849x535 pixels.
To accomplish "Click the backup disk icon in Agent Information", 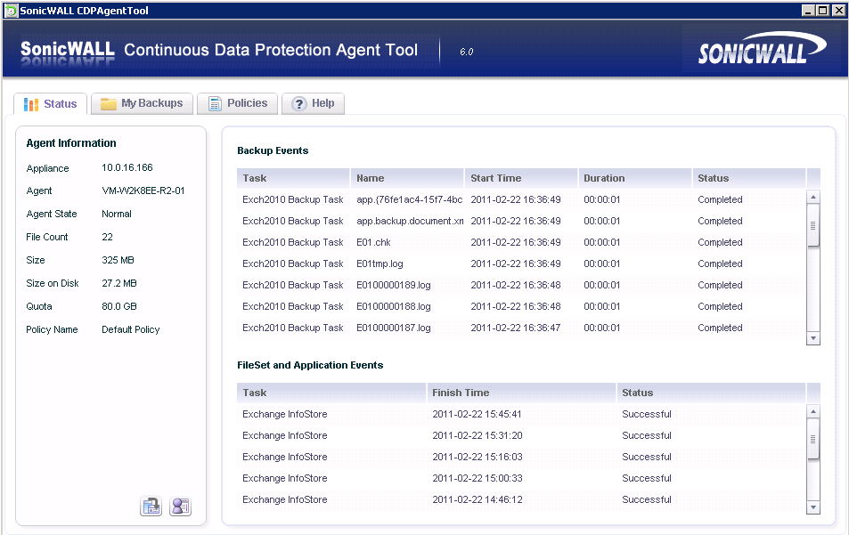I will (x=151, y=507).
